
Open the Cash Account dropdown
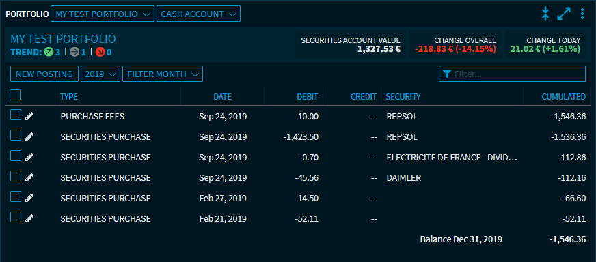point(198,14)
